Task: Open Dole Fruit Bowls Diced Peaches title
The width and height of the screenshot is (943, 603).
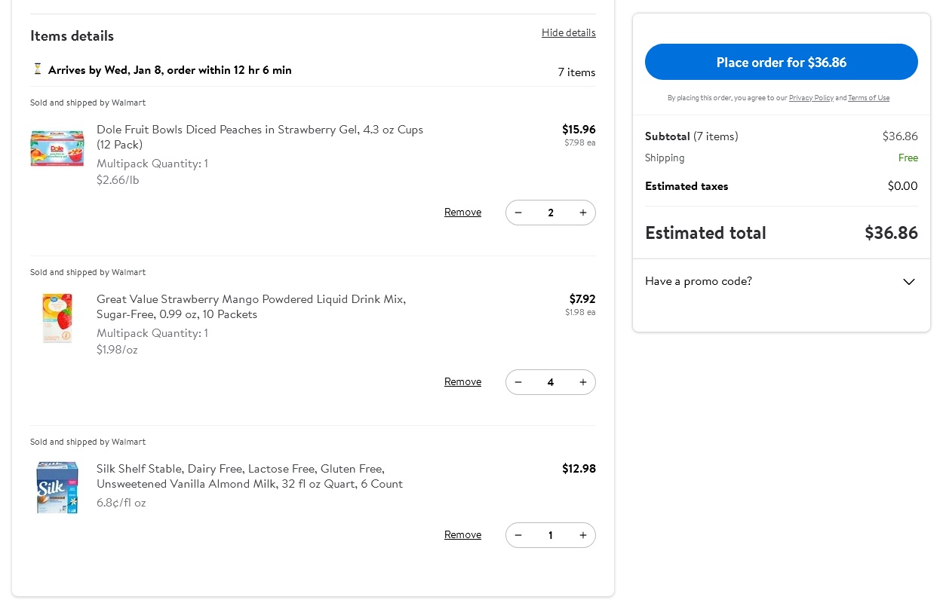Action: coord(260,137)
